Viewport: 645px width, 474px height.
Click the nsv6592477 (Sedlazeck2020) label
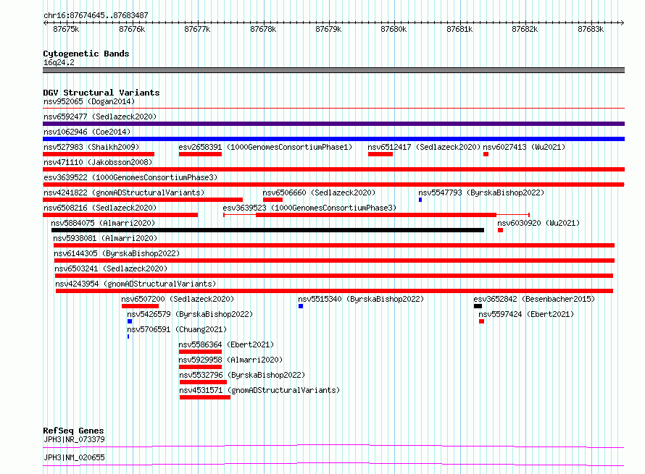click(100, 117)
